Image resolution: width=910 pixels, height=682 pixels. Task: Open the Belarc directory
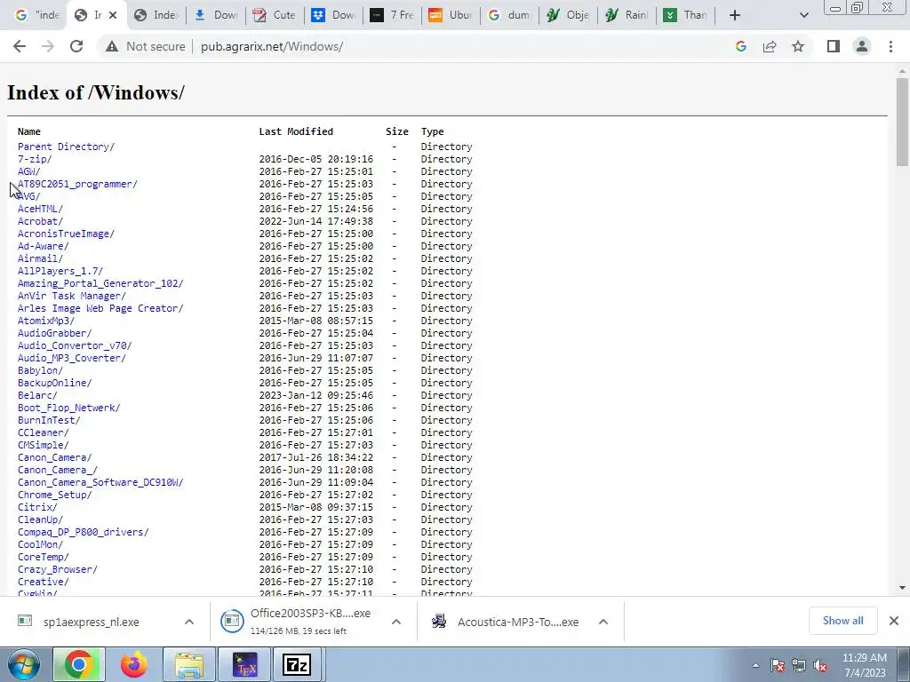point(37,395)
